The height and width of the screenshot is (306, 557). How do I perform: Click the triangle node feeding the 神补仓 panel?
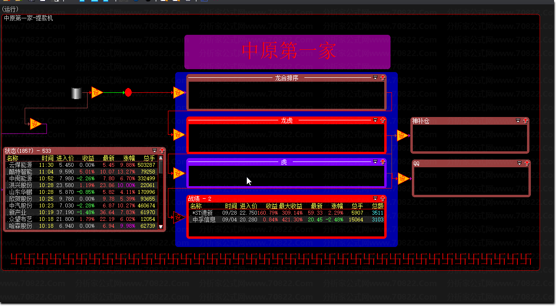(x=403, y=135)
